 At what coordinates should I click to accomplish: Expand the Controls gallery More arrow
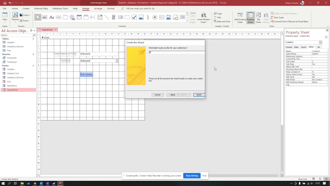187,21
